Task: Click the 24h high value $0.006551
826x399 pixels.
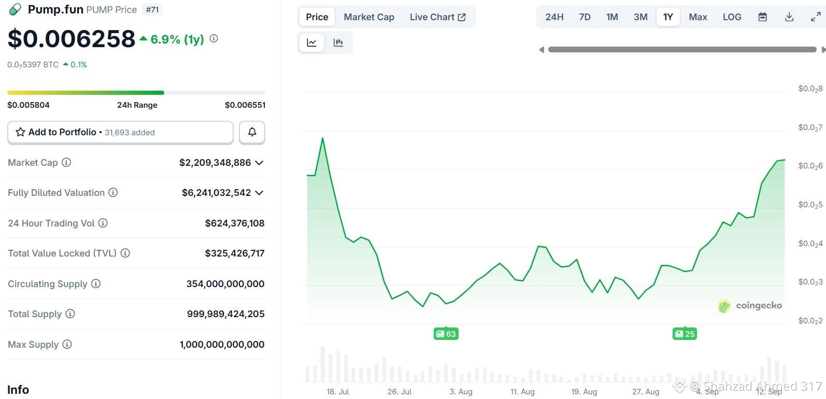Action: [245, 105]
